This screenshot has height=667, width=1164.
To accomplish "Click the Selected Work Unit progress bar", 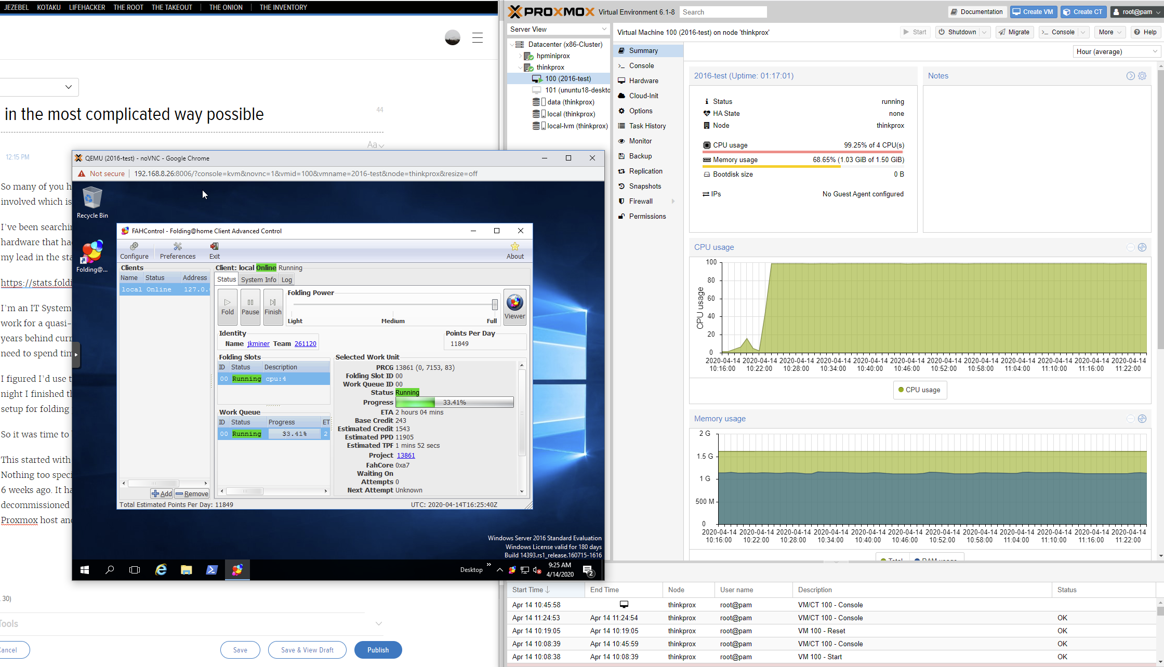I will pos(455,403).
